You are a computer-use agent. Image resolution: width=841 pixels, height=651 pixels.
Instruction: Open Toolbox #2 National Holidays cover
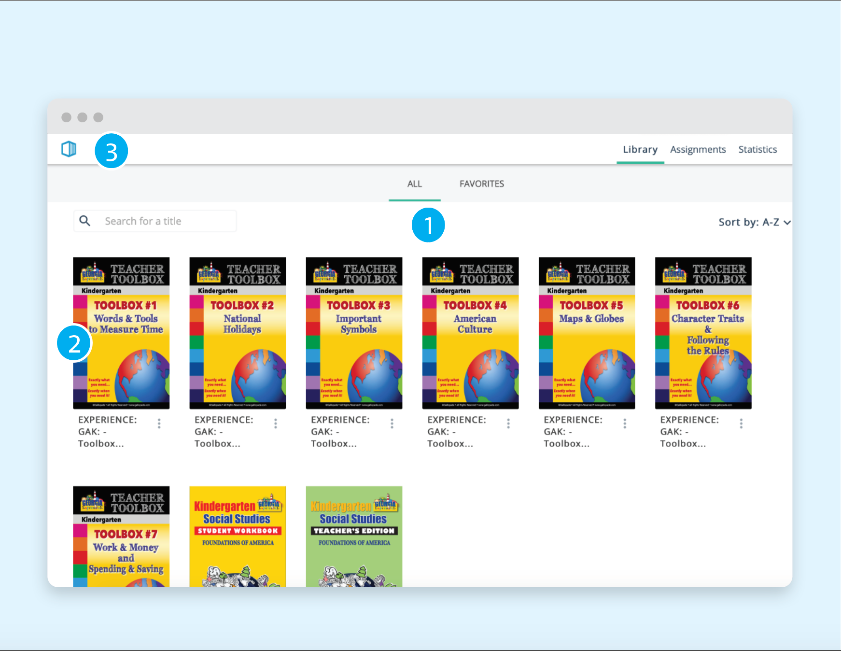pyautogui.click(x=238, y=333)
